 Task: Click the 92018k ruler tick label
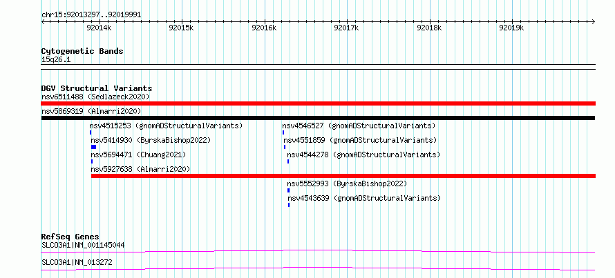tap(429, 28)
